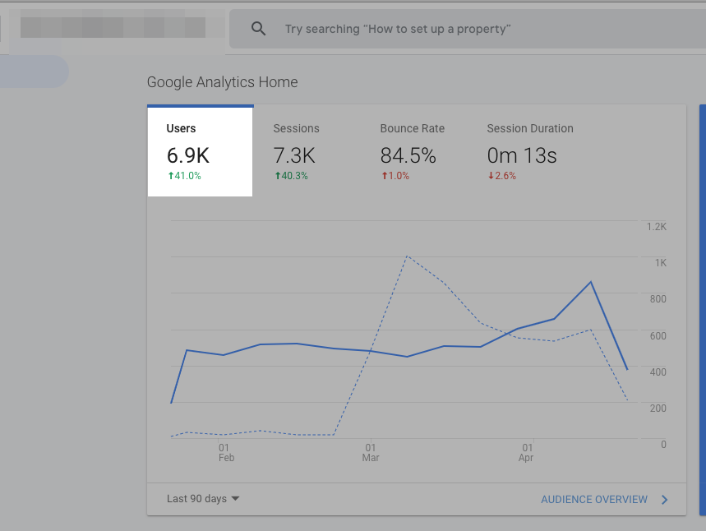Click the 1.2K y-axis label

pos(657,227)
